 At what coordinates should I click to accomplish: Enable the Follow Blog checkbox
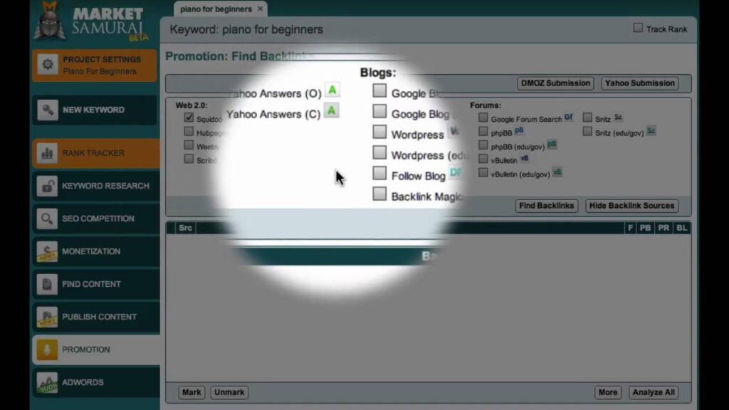point(379,174)
